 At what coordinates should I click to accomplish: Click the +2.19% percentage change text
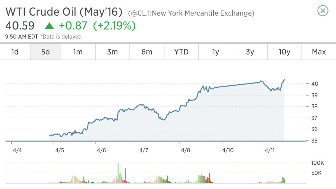[115, 26]
